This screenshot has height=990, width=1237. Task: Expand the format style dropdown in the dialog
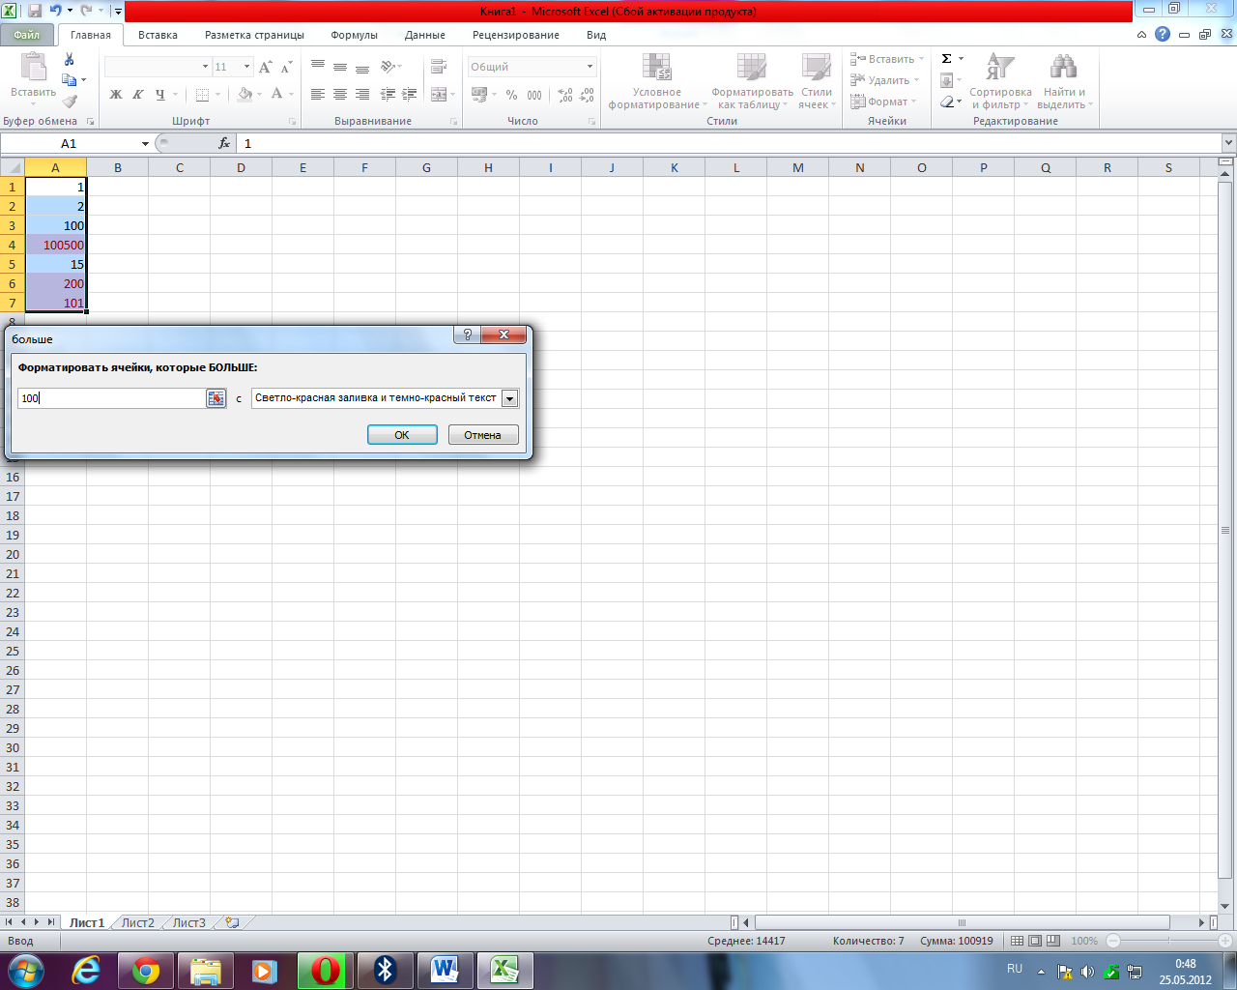(x=509, y=398)
